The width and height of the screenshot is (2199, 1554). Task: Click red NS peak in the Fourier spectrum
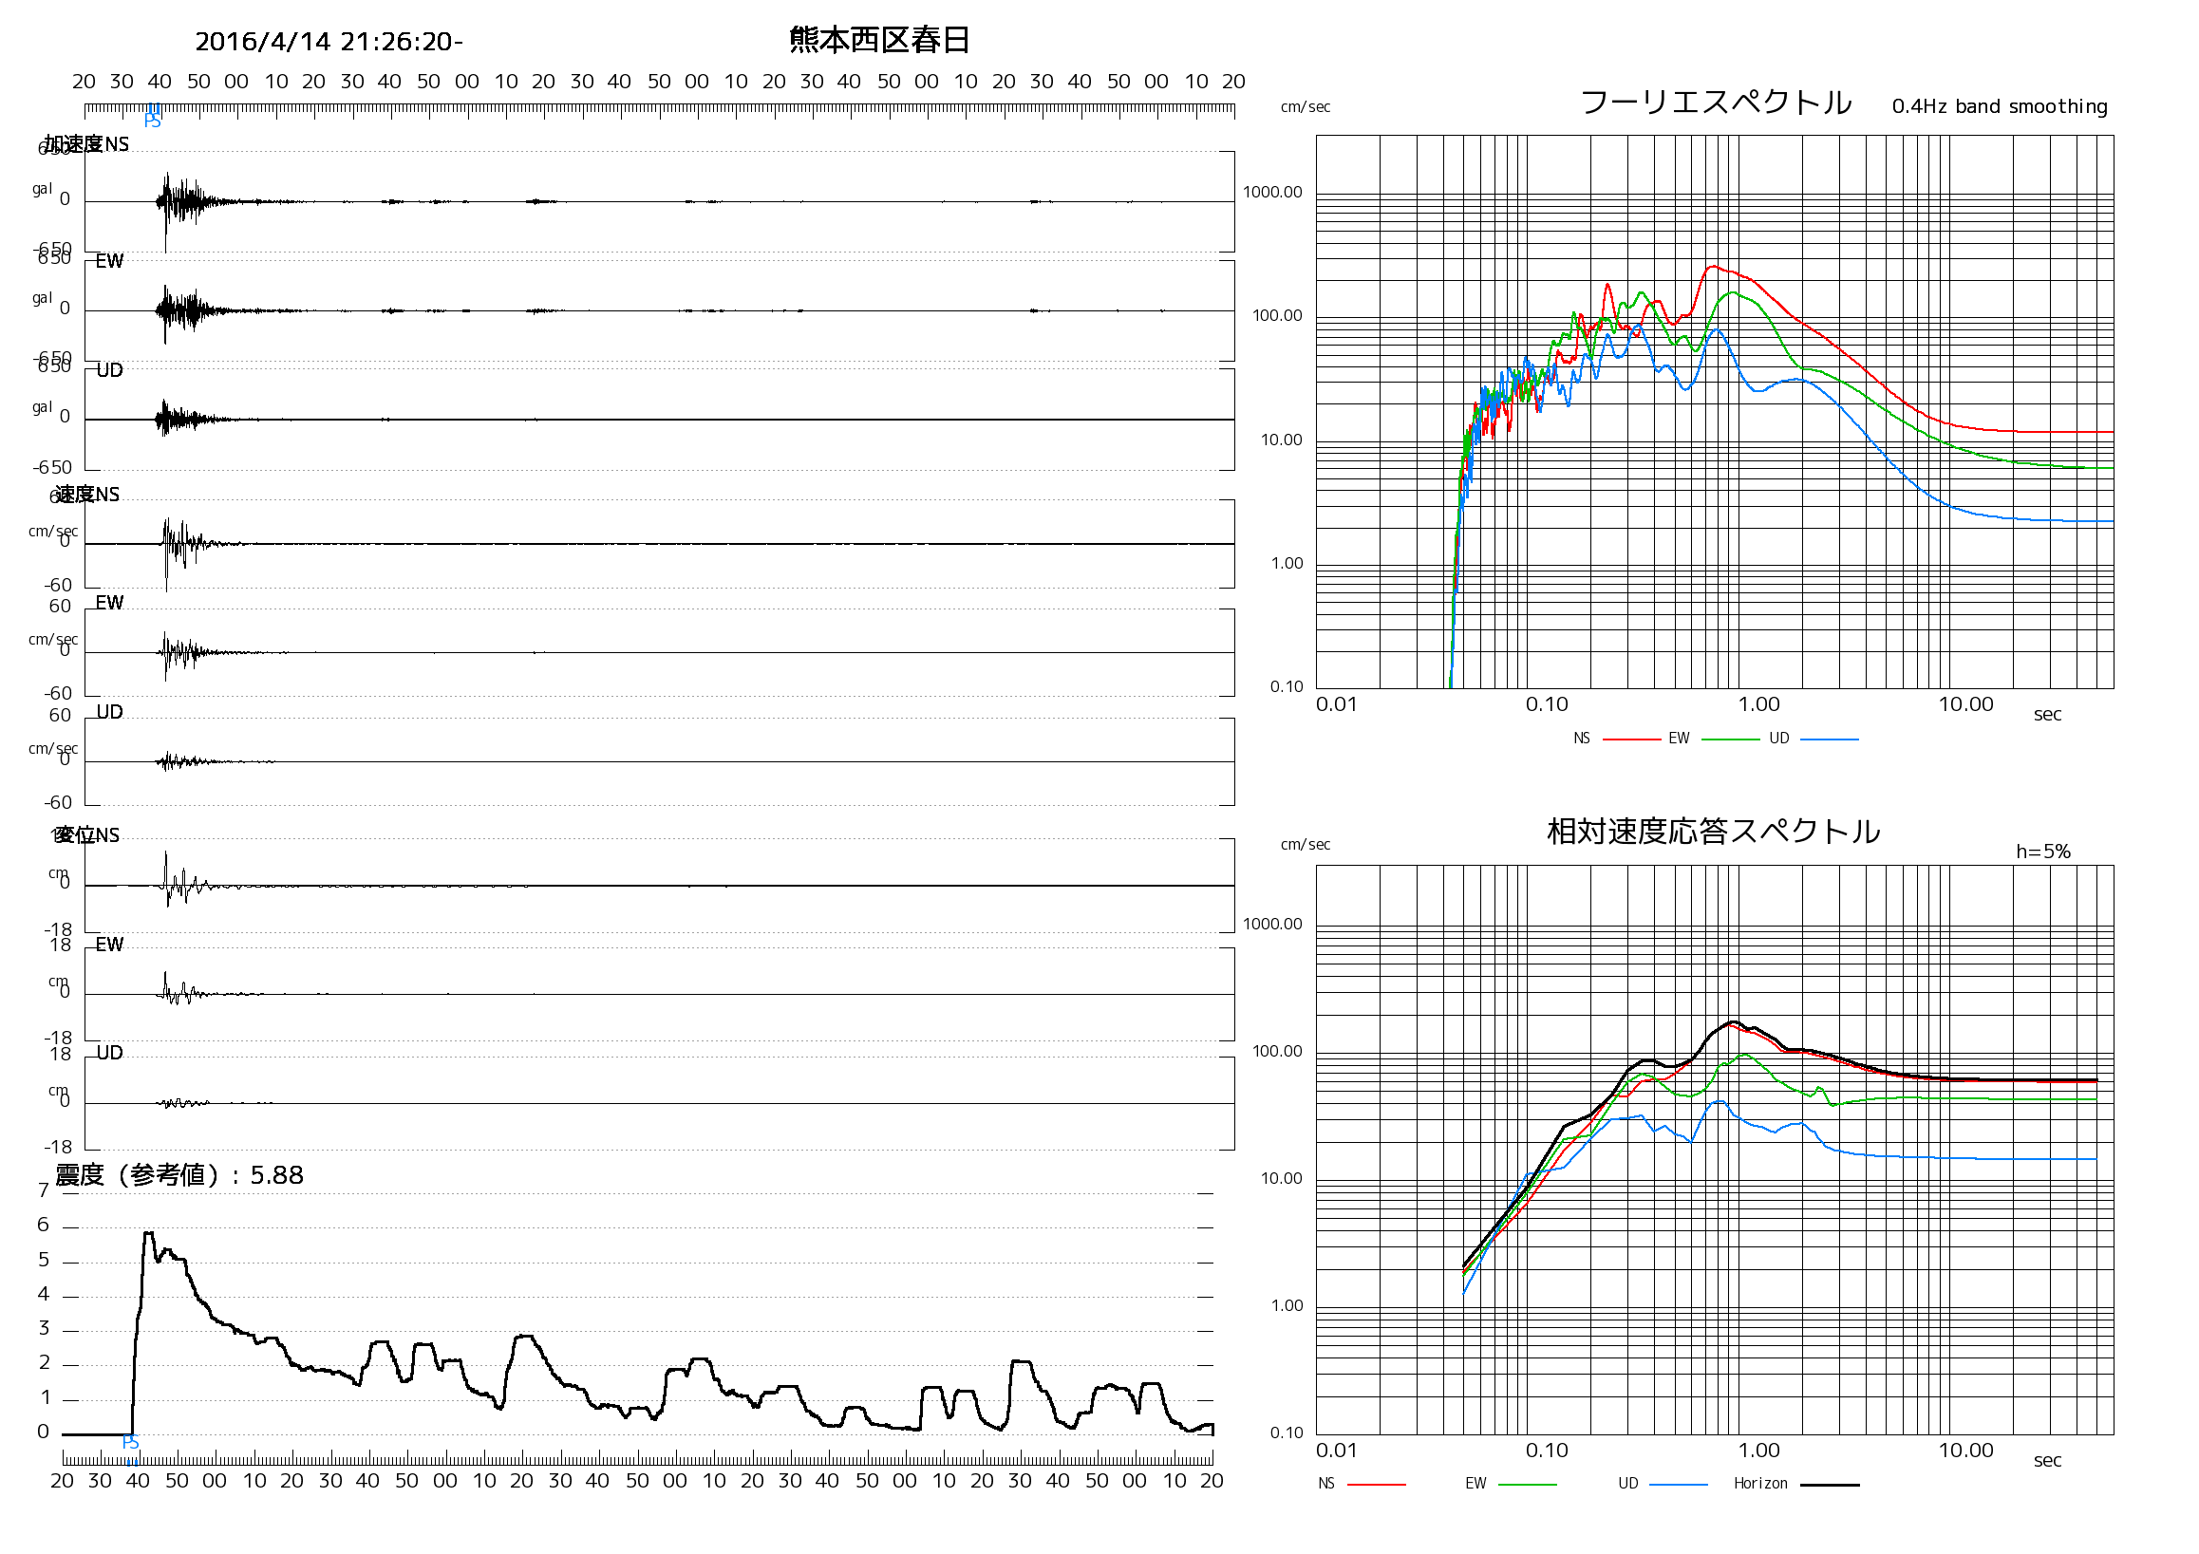point(1713,267)
